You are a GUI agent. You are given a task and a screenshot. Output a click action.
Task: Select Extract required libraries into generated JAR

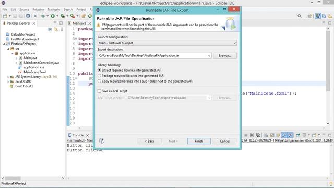[99, 70]
